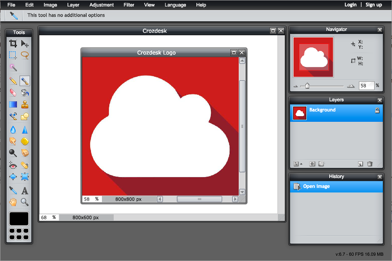Add a layer mask in Layers panel
This screenshot has height=261, width=392.
[x=312, y=164]
